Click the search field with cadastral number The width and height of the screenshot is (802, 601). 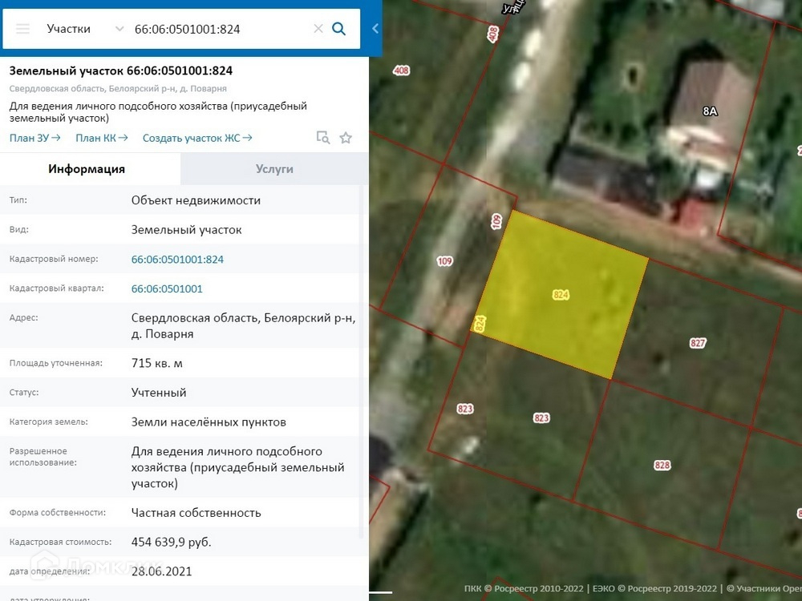tap(217, 29)
